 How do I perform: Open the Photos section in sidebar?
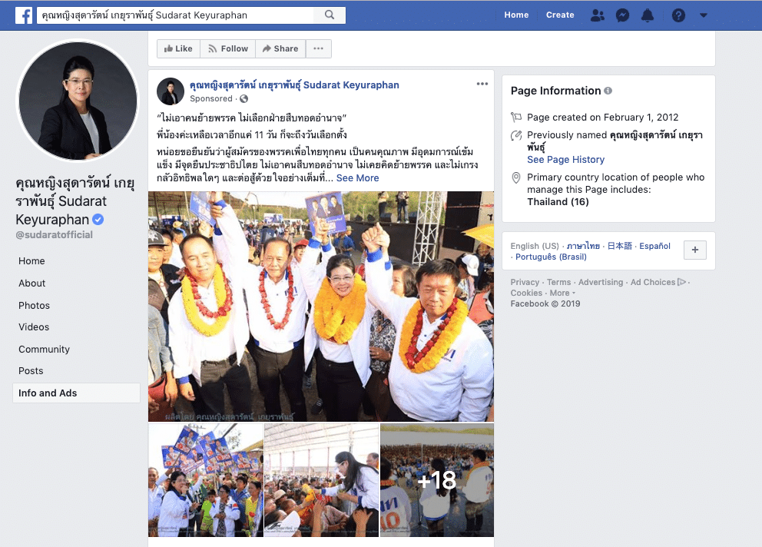[34, 305]
